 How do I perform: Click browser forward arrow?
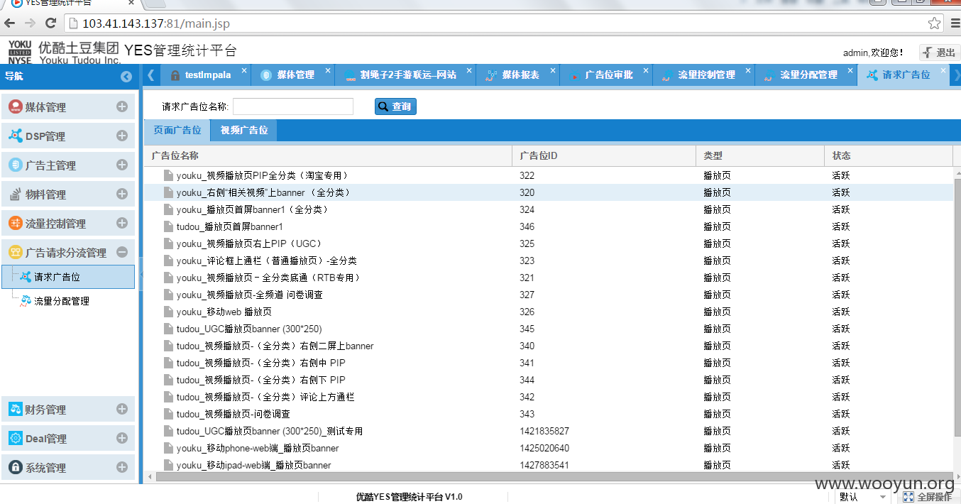click(30, 23)
